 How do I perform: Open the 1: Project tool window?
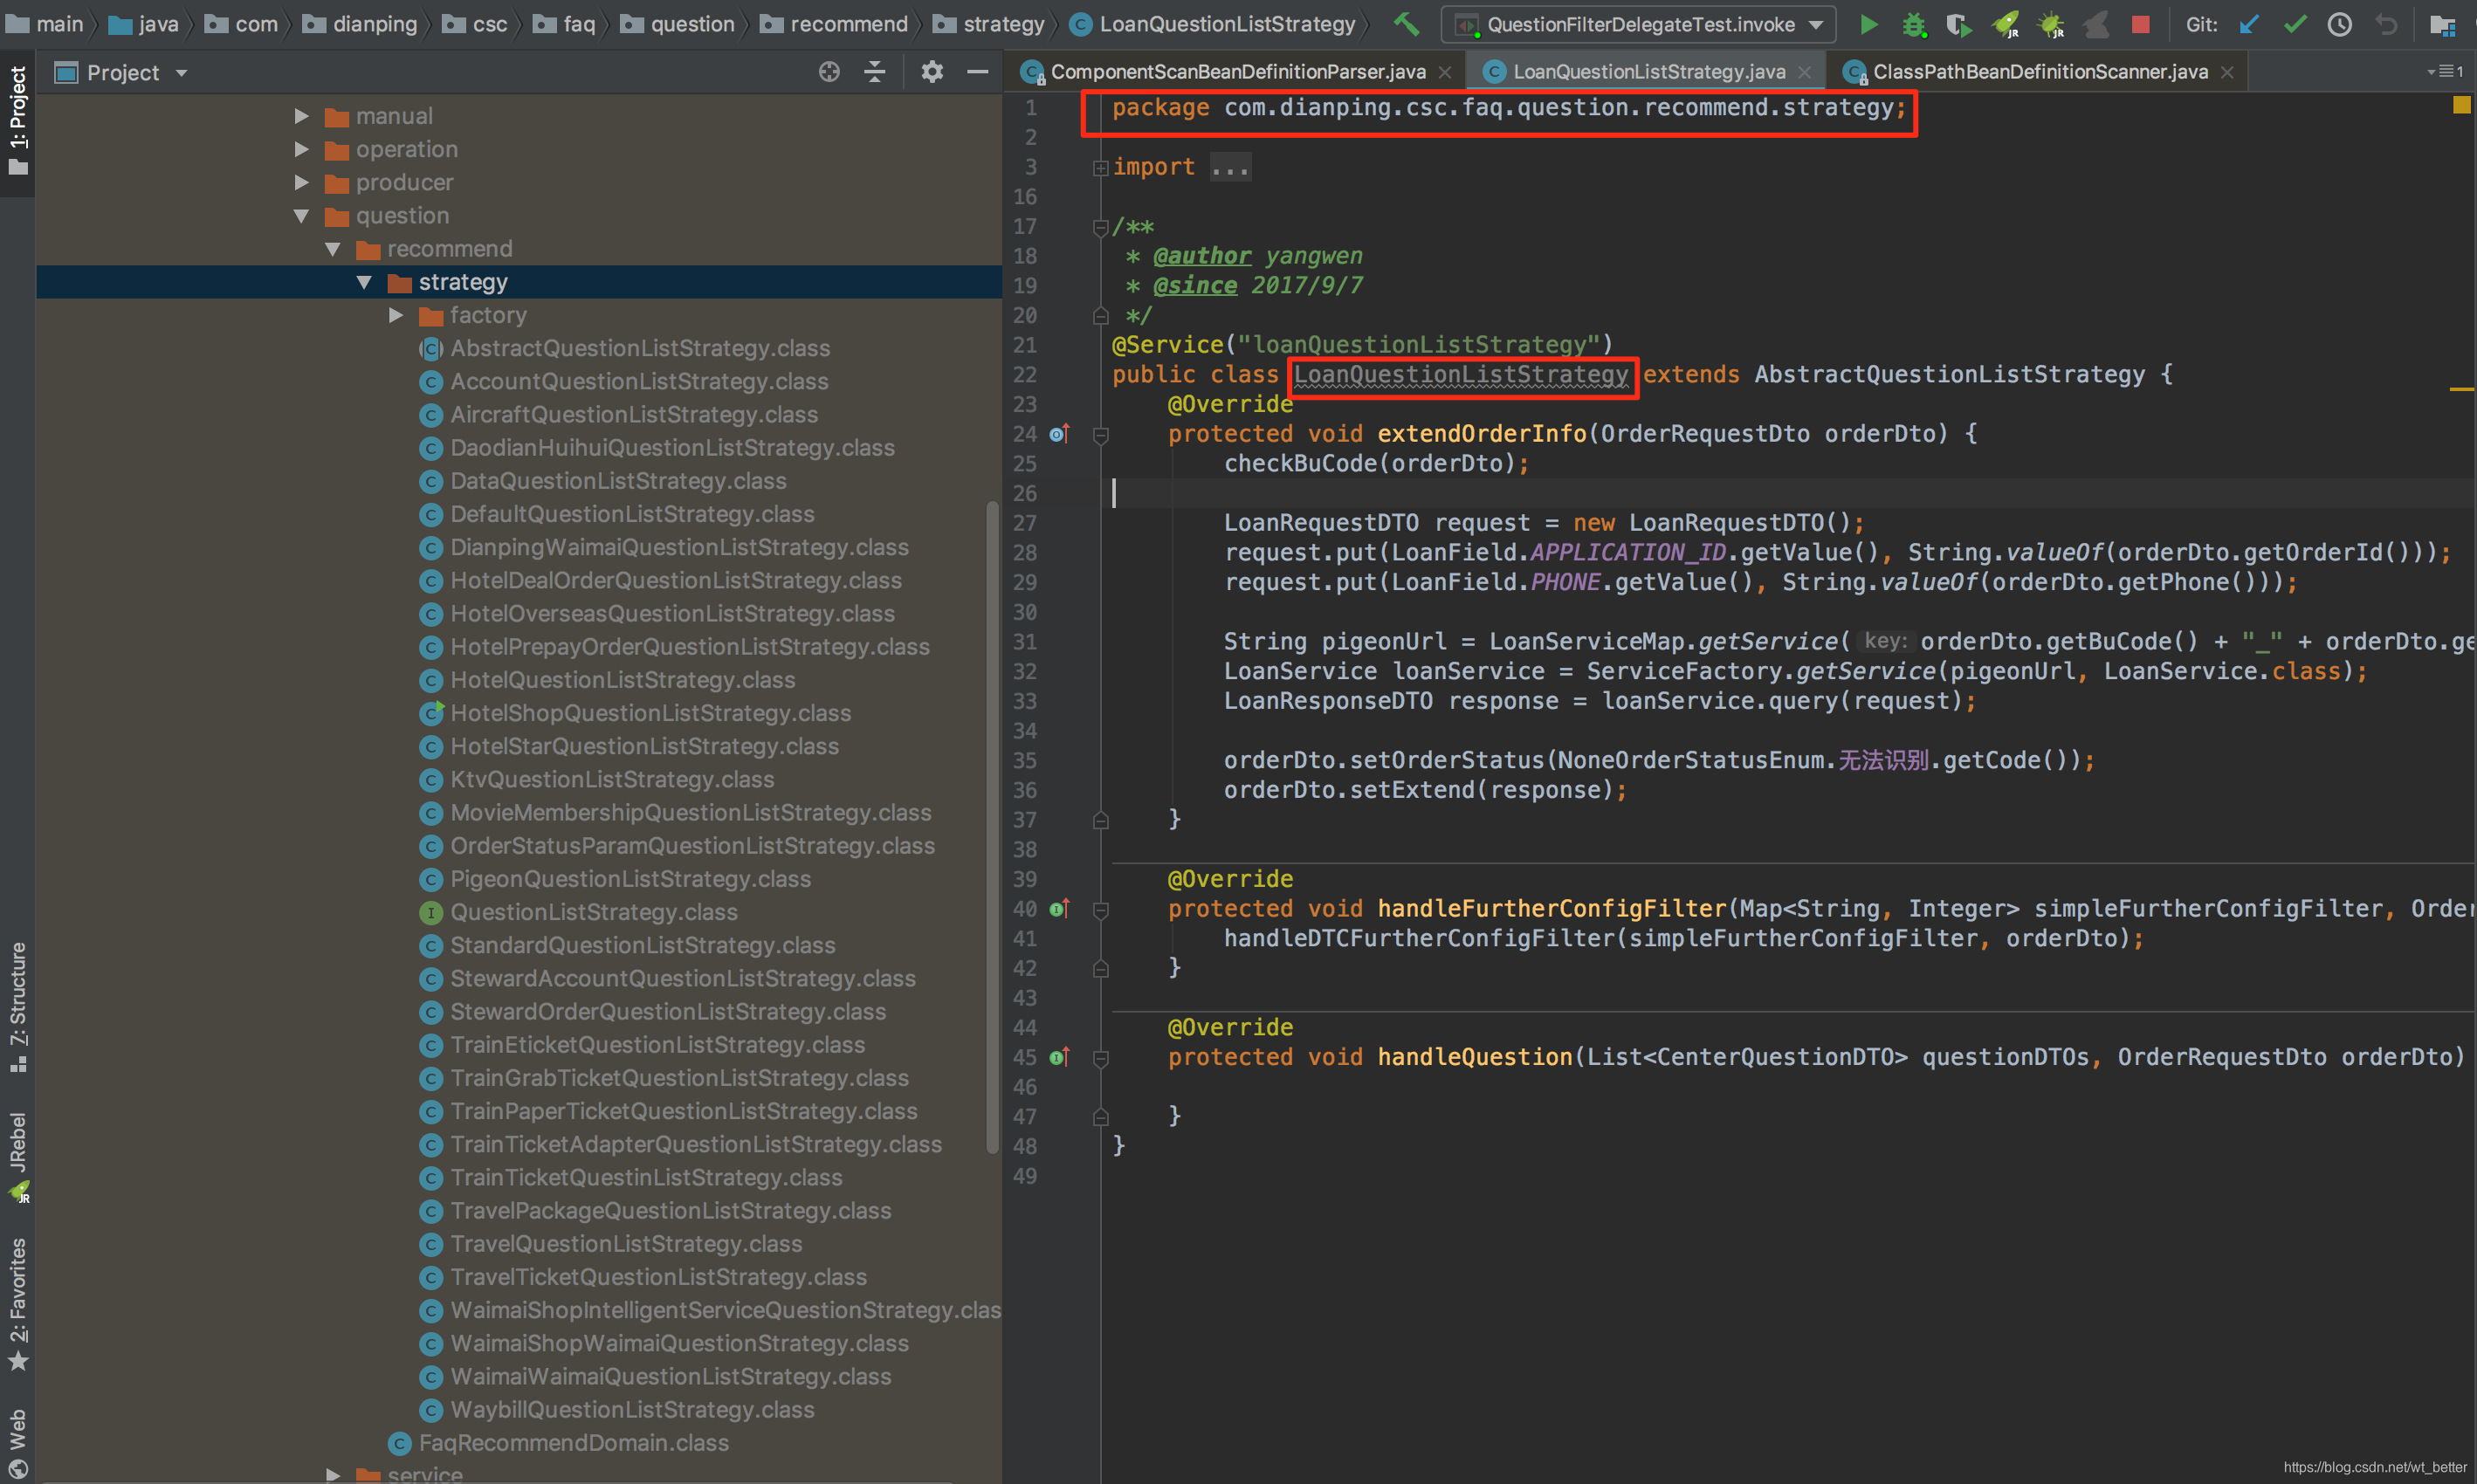point(18,121)
